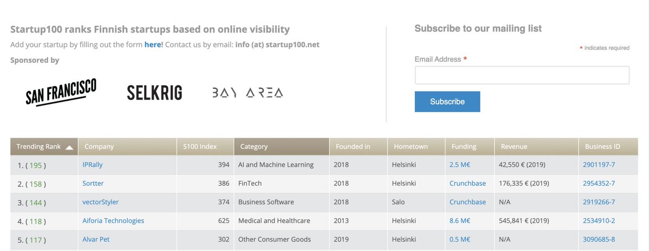This screenshot has height=251, width=650.
Task: Open Business ID 2901197-7 link
Action: [x=599, y=164]
